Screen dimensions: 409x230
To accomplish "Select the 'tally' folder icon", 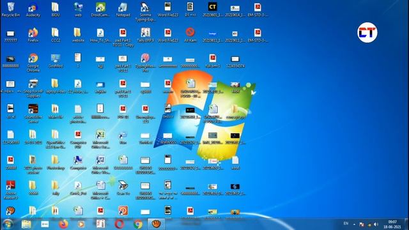I will point(56,188).
